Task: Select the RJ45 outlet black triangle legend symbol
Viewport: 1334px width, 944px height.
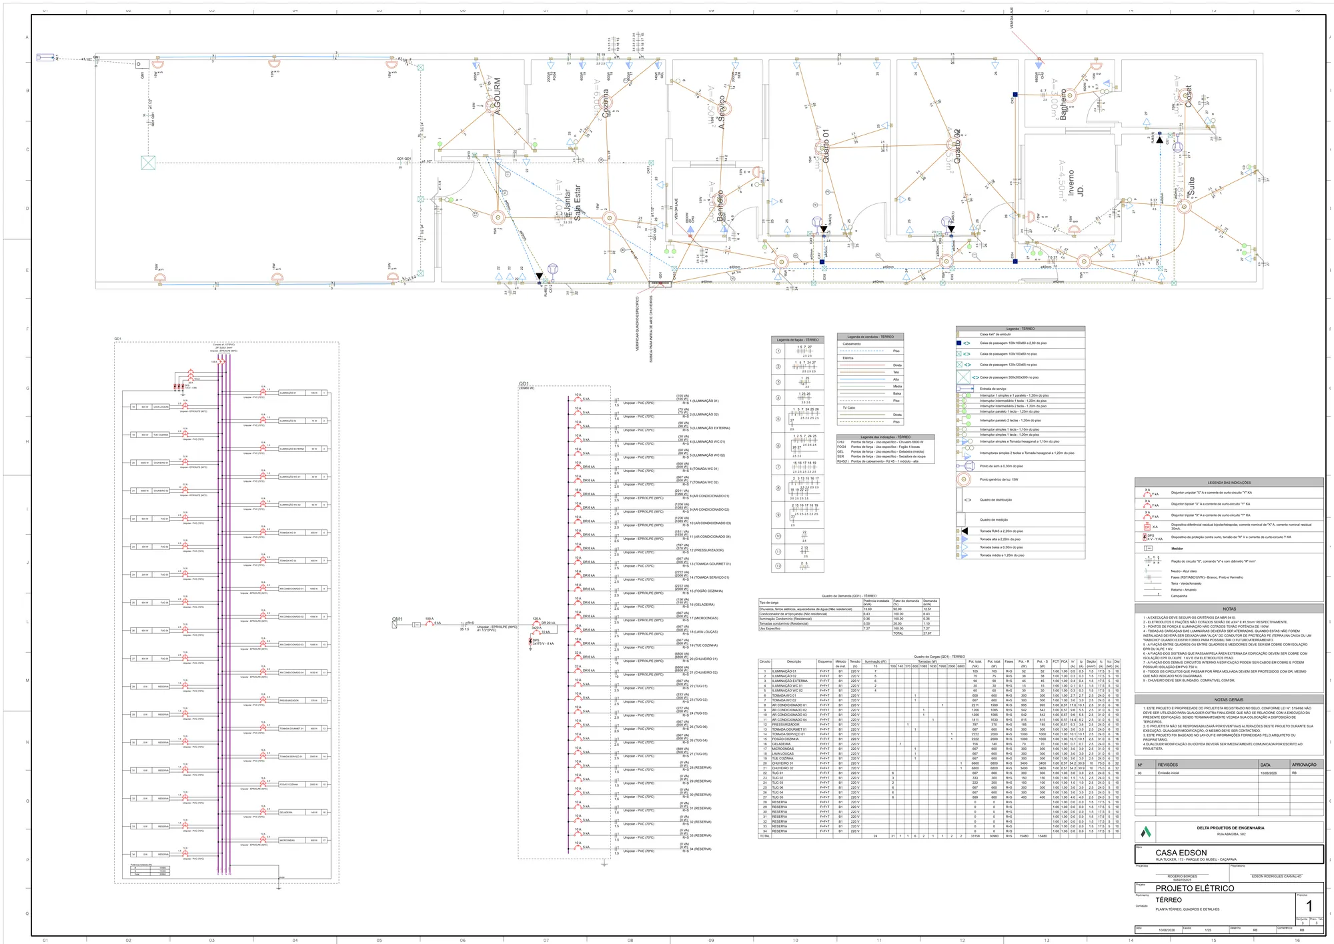Action: (x=964, y=531)
